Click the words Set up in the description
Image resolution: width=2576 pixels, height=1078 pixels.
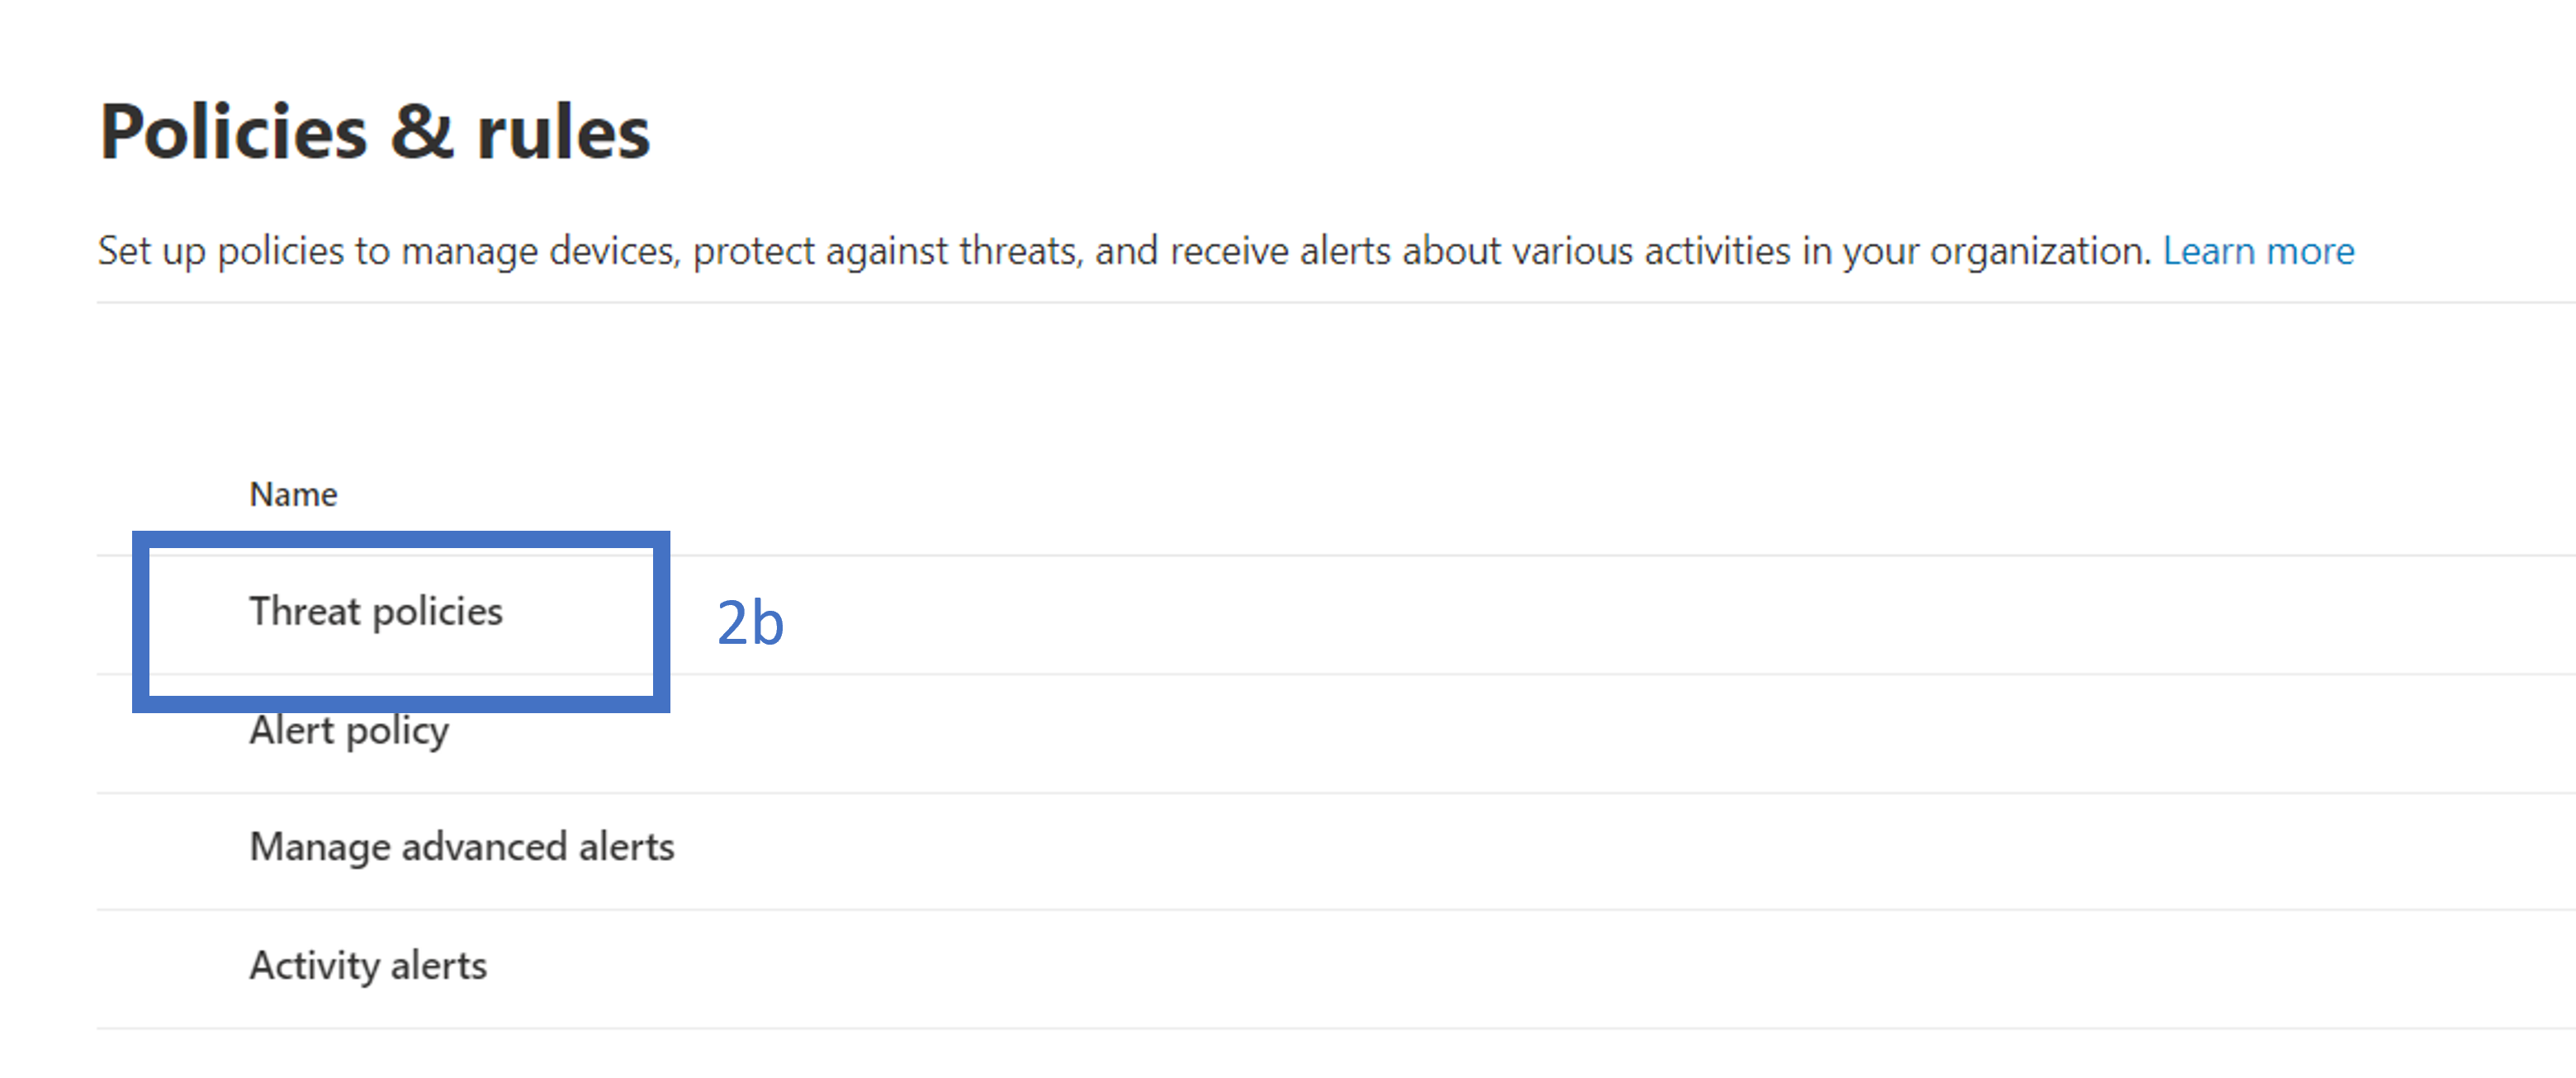(151, 251)
